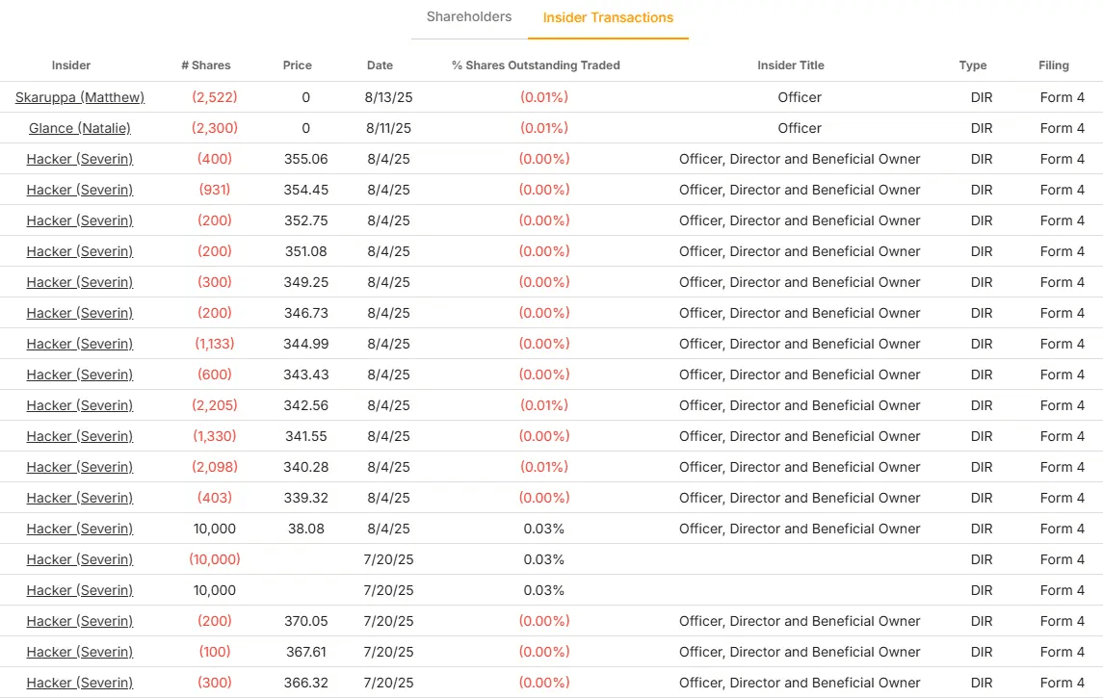Click Hacker (Severin) link in 355.06 price row

(x=80, y=159)
